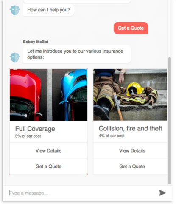The width and height of the screenshot is (176, 204).
Task: Click the "Let me introduce you" message bubble
Action: point(77,54)
